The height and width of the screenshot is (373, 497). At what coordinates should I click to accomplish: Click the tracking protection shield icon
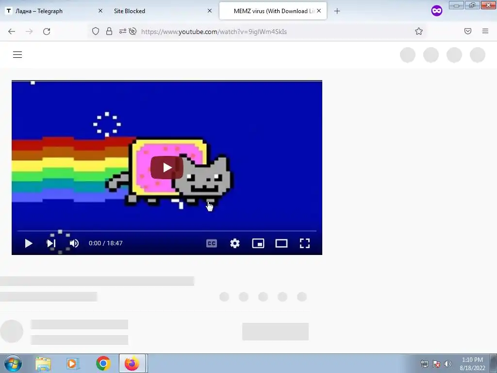[96, 31]
